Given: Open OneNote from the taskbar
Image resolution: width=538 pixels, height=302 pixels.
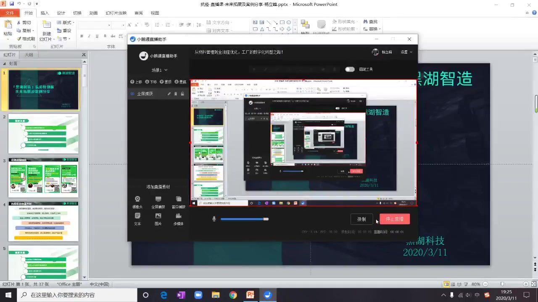Looking at the screenshot, I should pos(181,295).
